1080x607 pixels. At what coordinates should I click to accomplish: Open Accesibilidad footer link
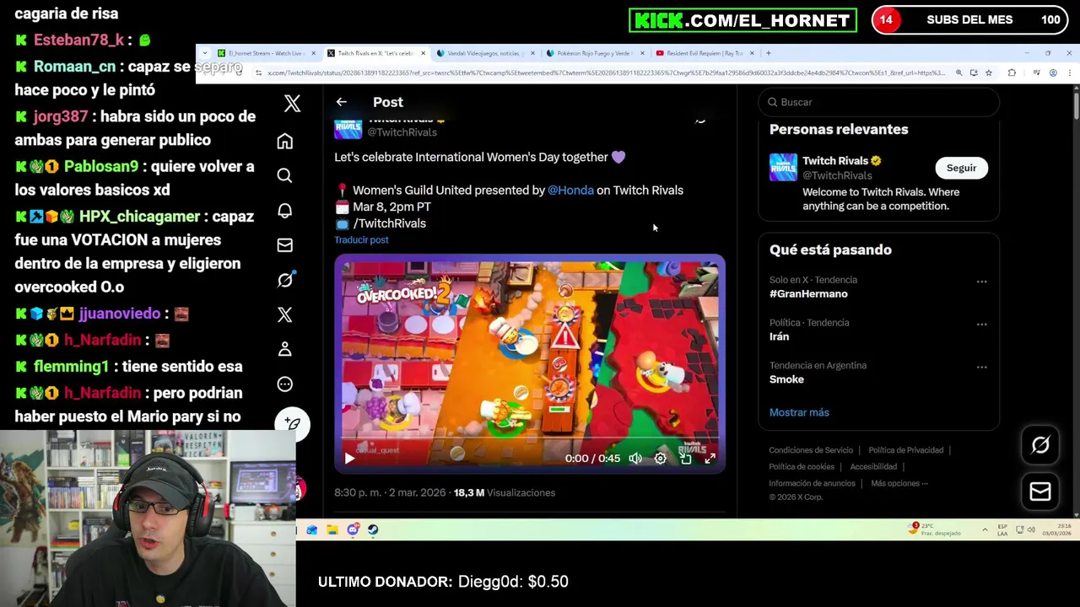[x=873, y=467]
